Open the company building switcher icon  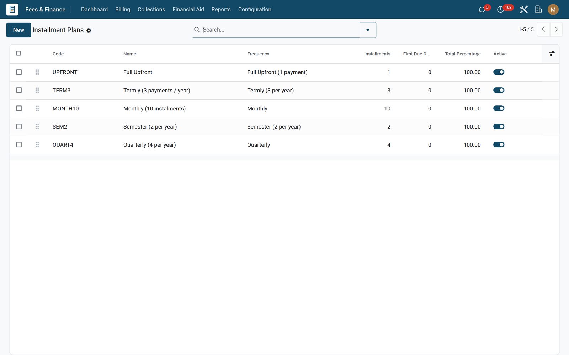pyautogui.click(x=538, y=10)
